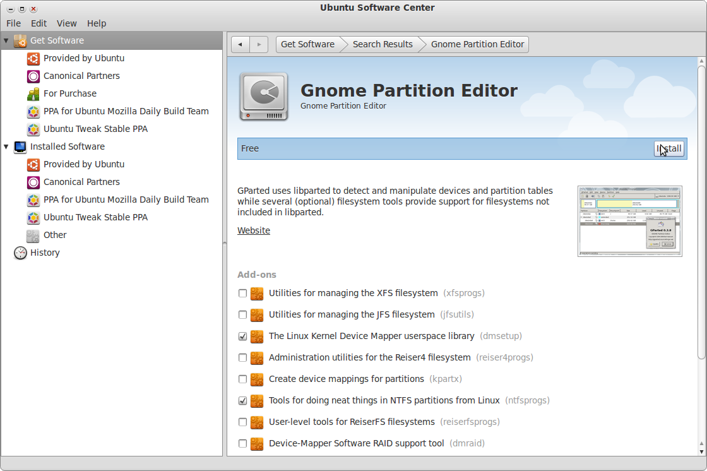Select For Purchase in the sidebar
The height and width of the screenshot is (471, 707).
[x=70, y=94]
